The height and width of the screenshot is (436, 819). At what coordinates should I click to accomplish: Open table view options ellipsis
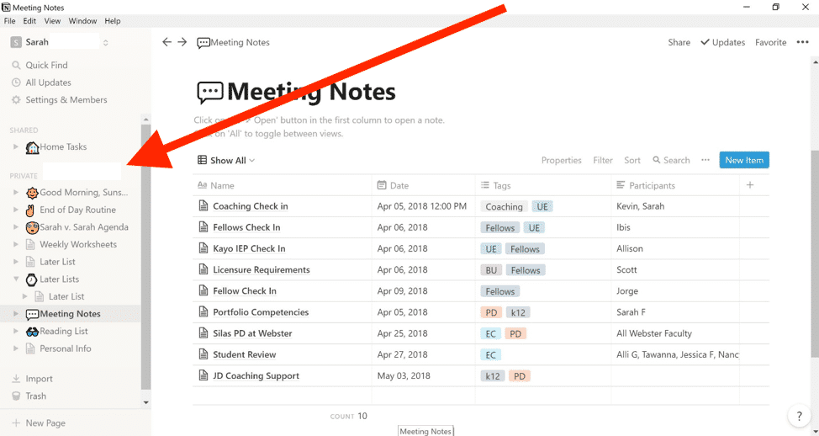[x=705, y=160]
